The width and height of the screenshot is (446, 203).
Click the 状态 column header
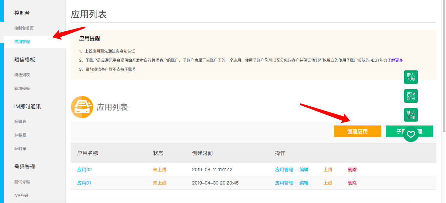(158, 153)
